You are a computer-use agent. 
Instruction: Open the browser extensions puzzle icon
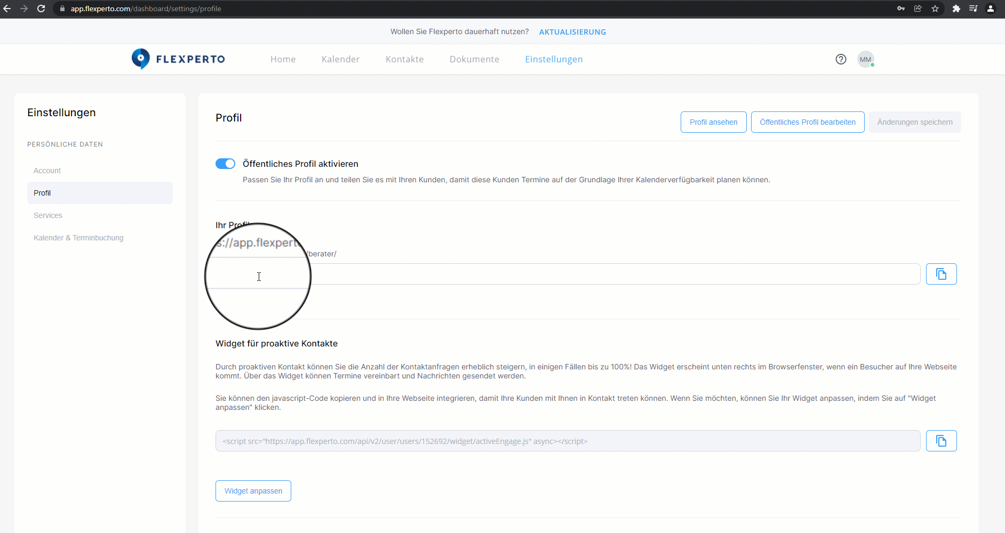tap(956, 9)
